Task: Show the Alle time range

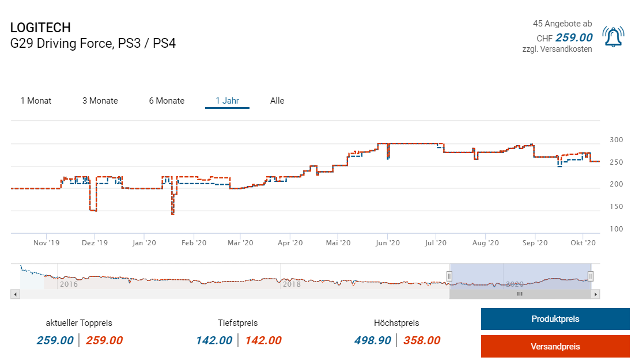Action: pos(277,101)
